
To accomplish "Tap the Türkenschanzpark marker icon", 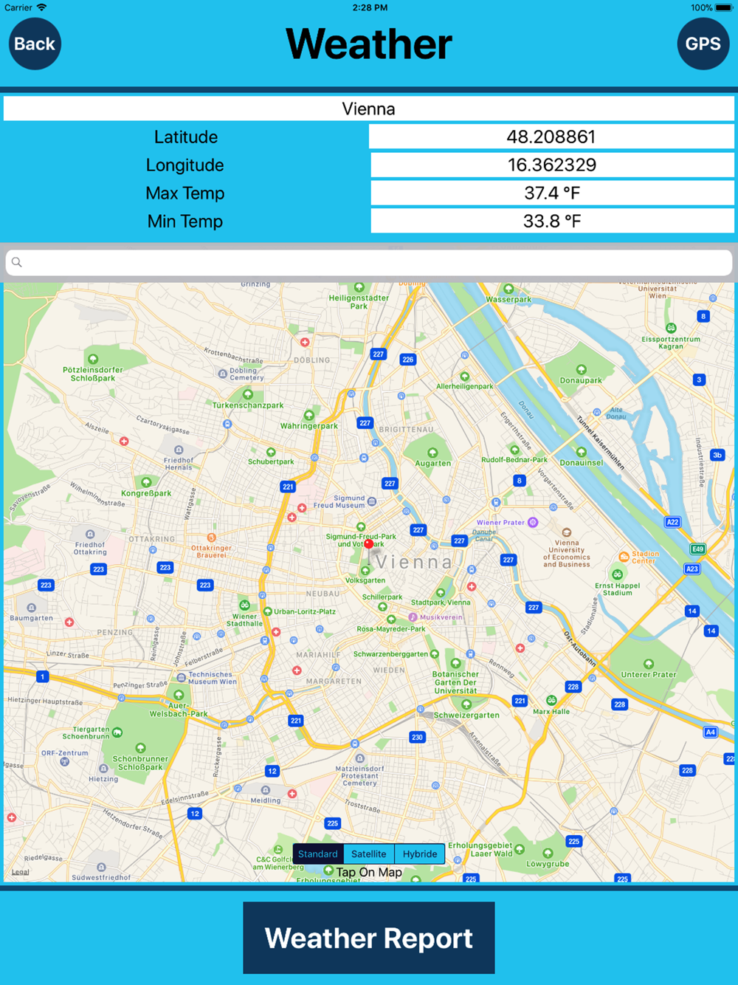I will click(248, 395).
